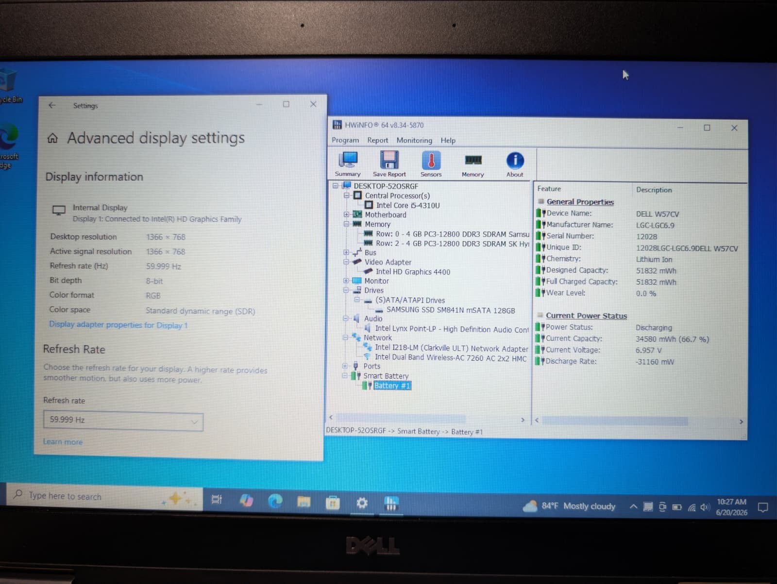The height and width of the screenshot is (584, 777).
Task: Expand the Bus tree node
Action: click(346, 252)
